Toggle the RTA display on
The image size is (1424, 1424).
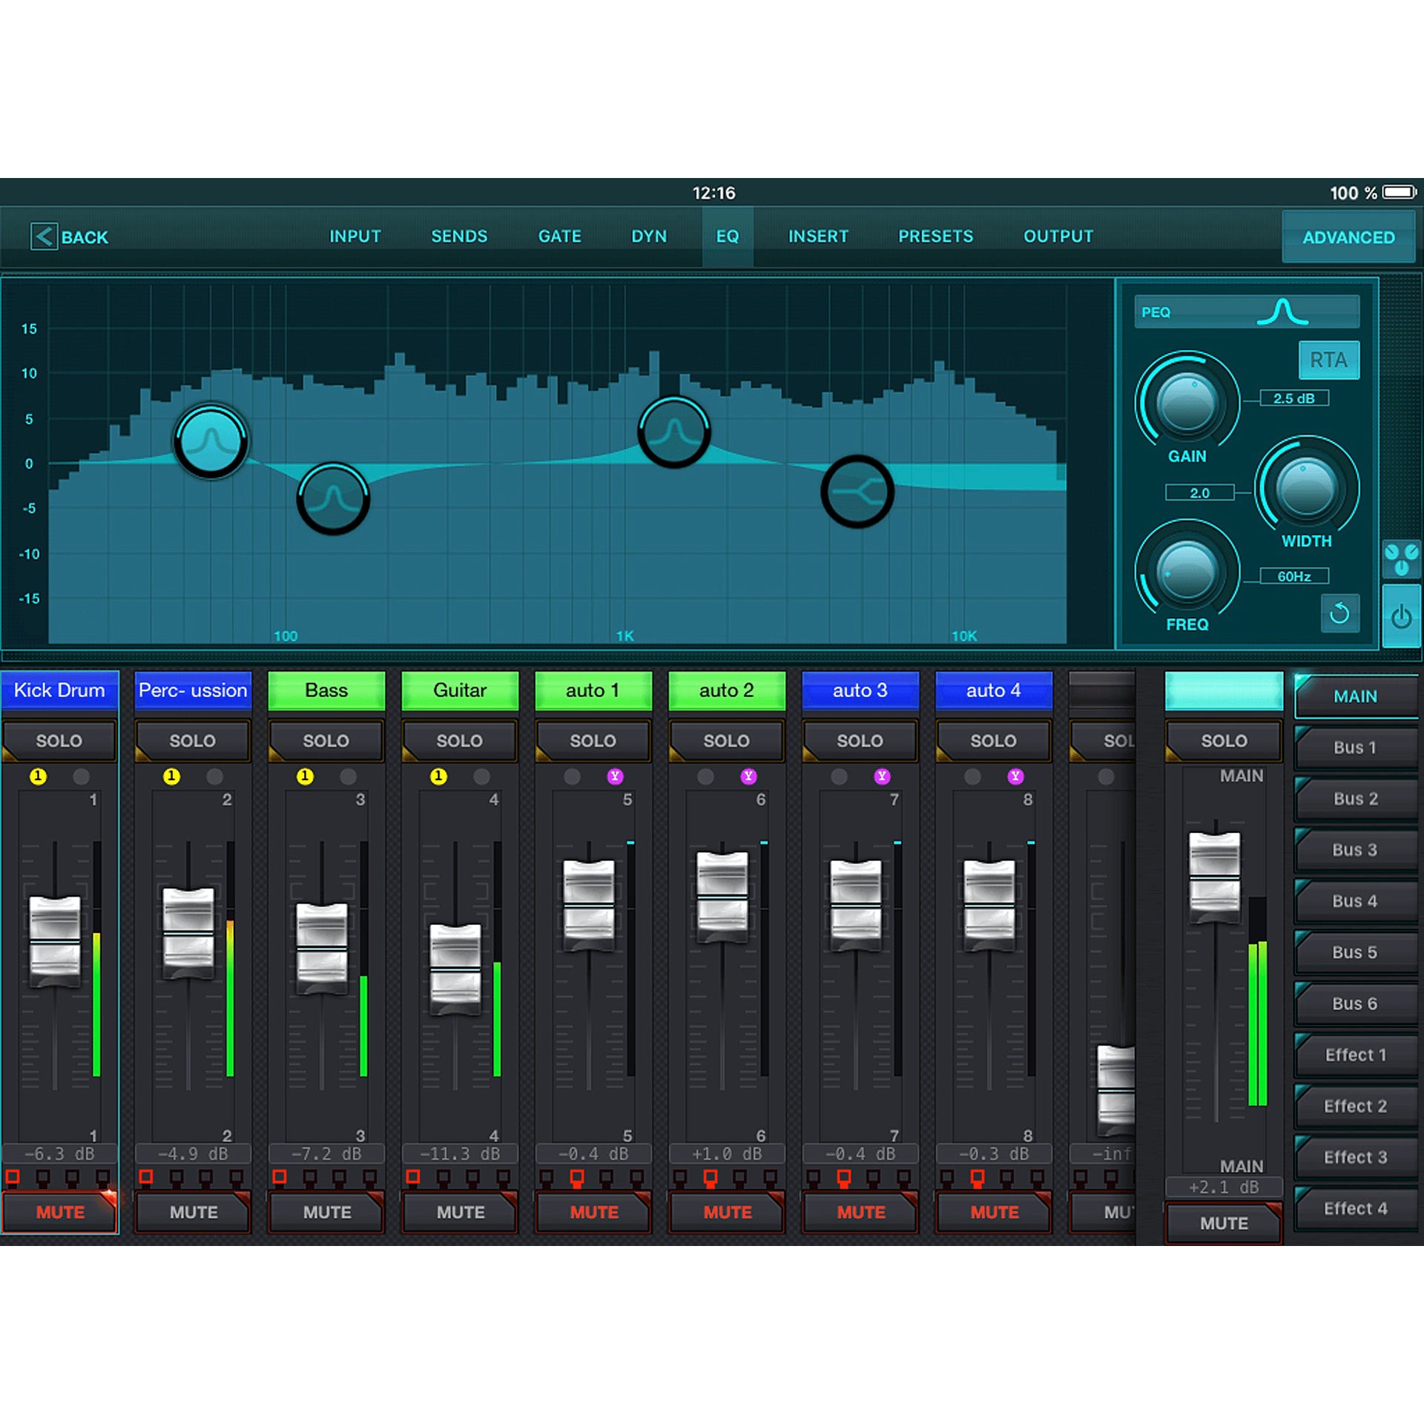point(1328,360)
